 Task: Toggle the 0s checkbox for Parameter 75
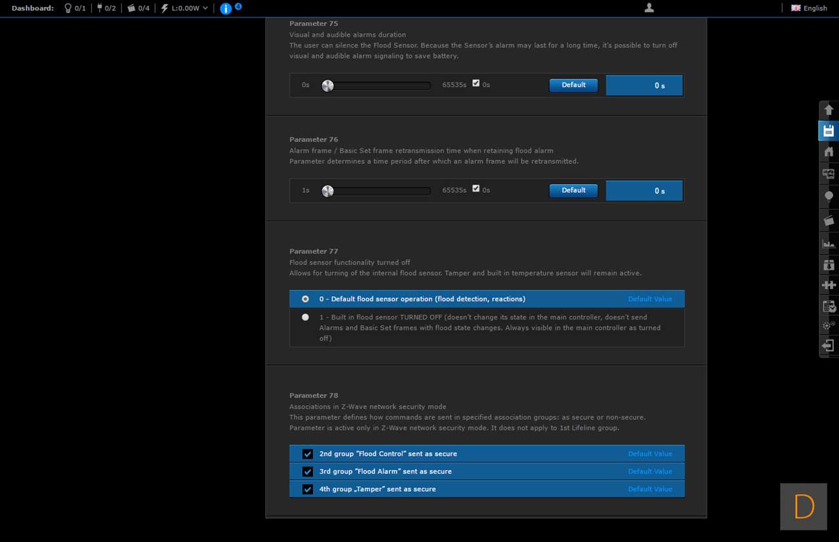(x=476, y=83)
